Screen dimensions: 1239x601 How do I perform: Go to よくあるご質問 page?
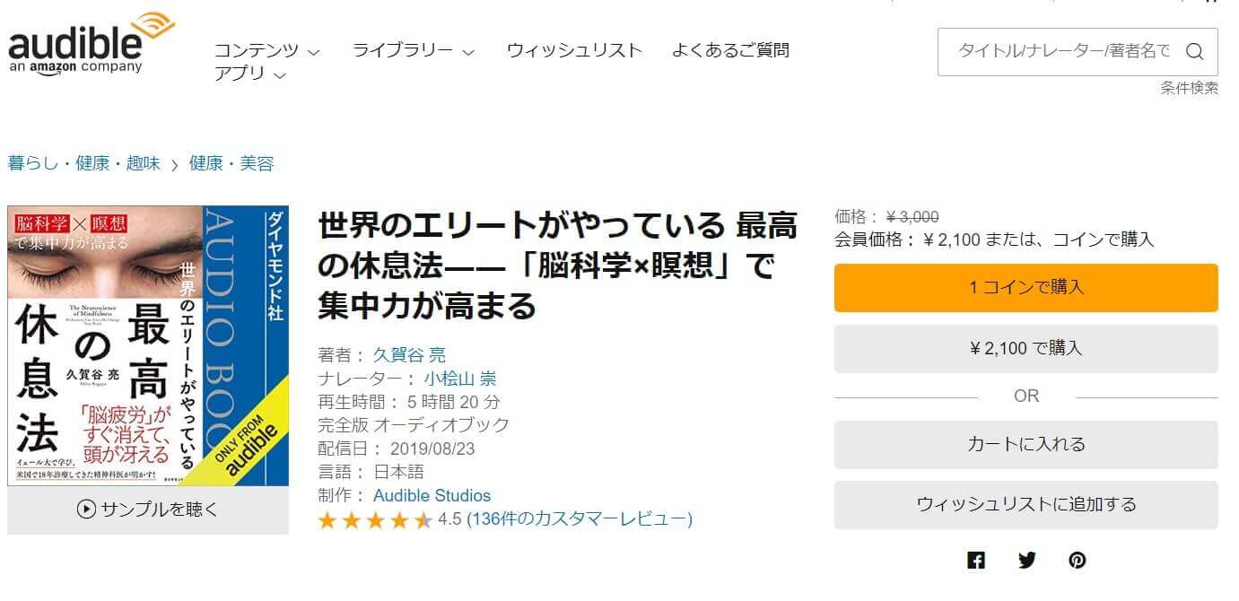[730, 50]
